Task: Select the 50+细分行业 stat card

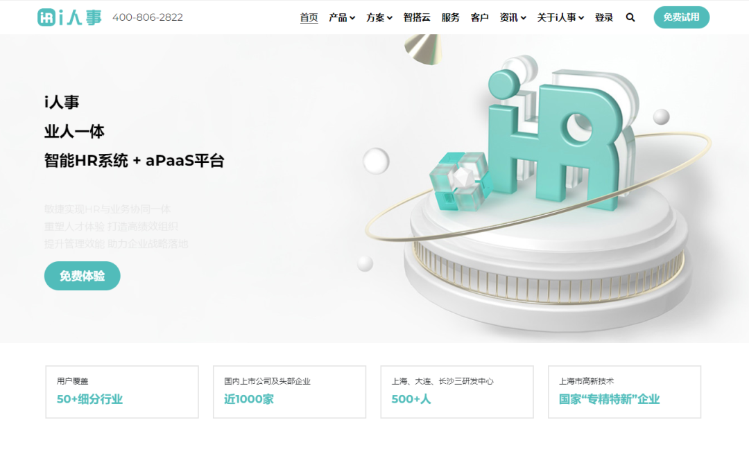Action: (122, 392)
